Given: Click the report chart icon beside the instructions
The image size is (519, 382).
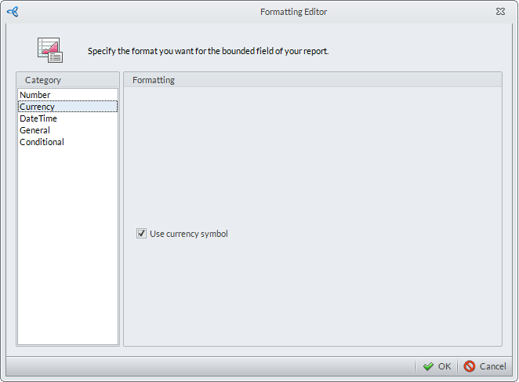Looking at the screenshot, I should tap(50, 50).
